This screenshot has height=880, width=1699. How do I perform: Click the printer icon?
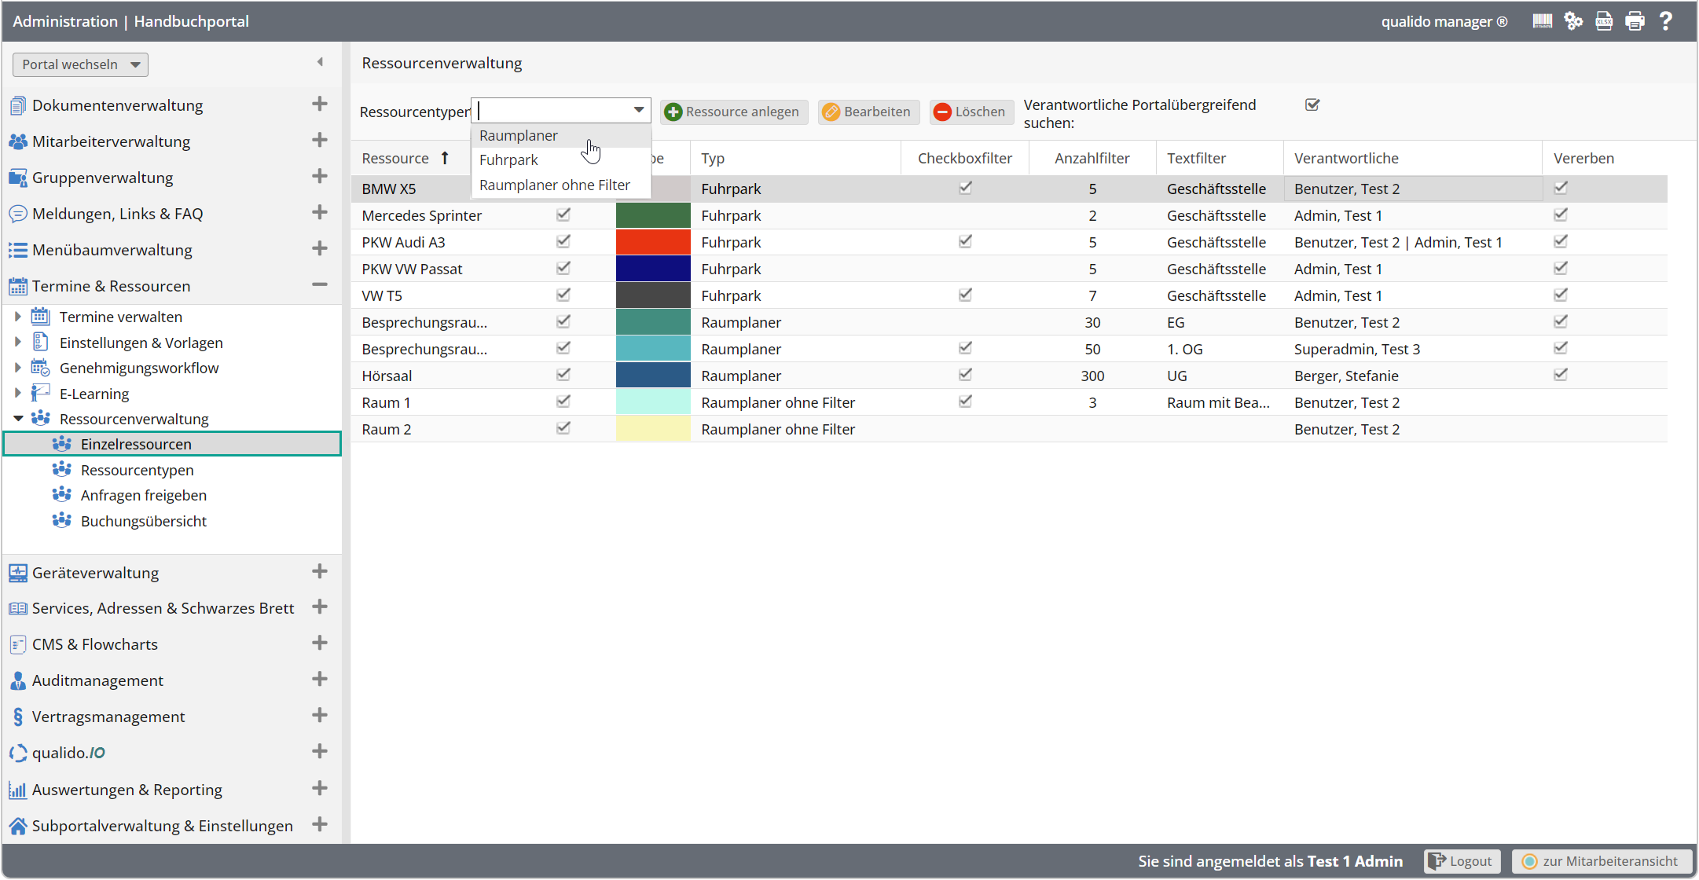1635,21
